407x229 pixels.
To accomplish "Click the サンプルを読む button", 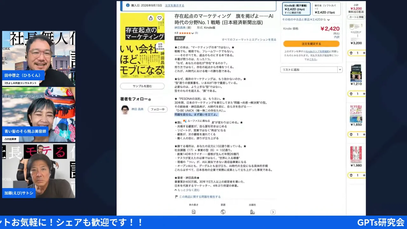I will [x=142, y=86].
